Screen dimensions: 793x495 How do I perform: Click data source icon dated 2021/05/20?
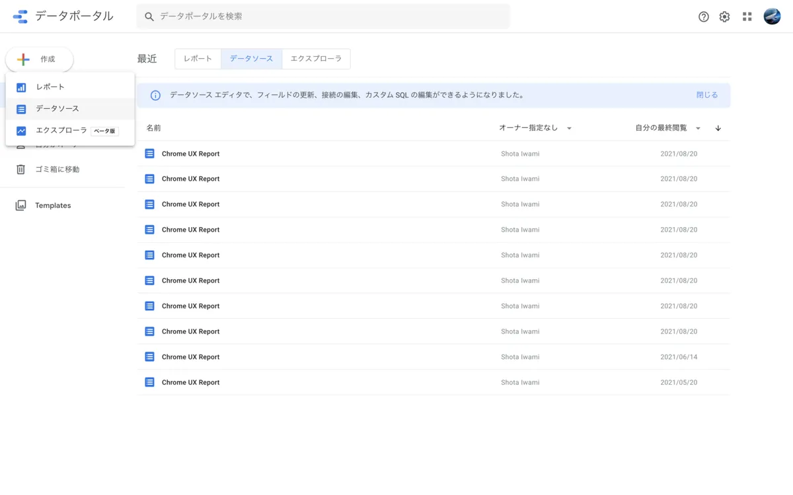(x=149, y=382)
